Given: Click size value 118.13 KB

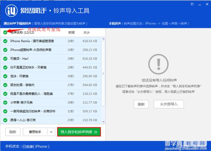Looking at the screenshot, I should [x=90, y=94].
